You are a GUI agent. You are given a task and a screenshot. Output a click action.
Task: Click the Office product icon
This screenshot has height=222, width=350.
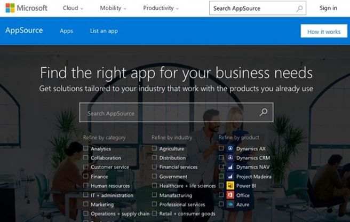click(x=230, y=195)
